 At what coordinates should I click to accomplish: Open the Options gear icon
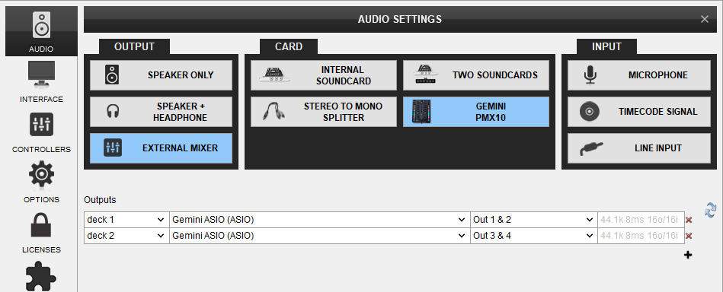point(41,175)
